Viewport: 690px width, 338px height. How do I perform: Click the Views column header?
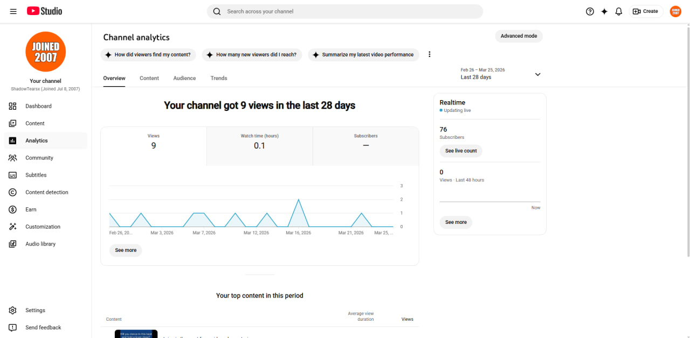point(408,319)
